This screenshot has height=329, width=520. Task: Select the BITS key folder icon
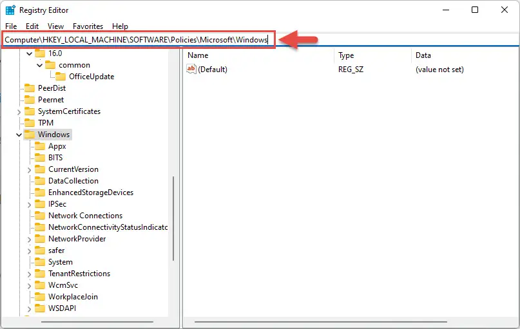click(40, 157)
